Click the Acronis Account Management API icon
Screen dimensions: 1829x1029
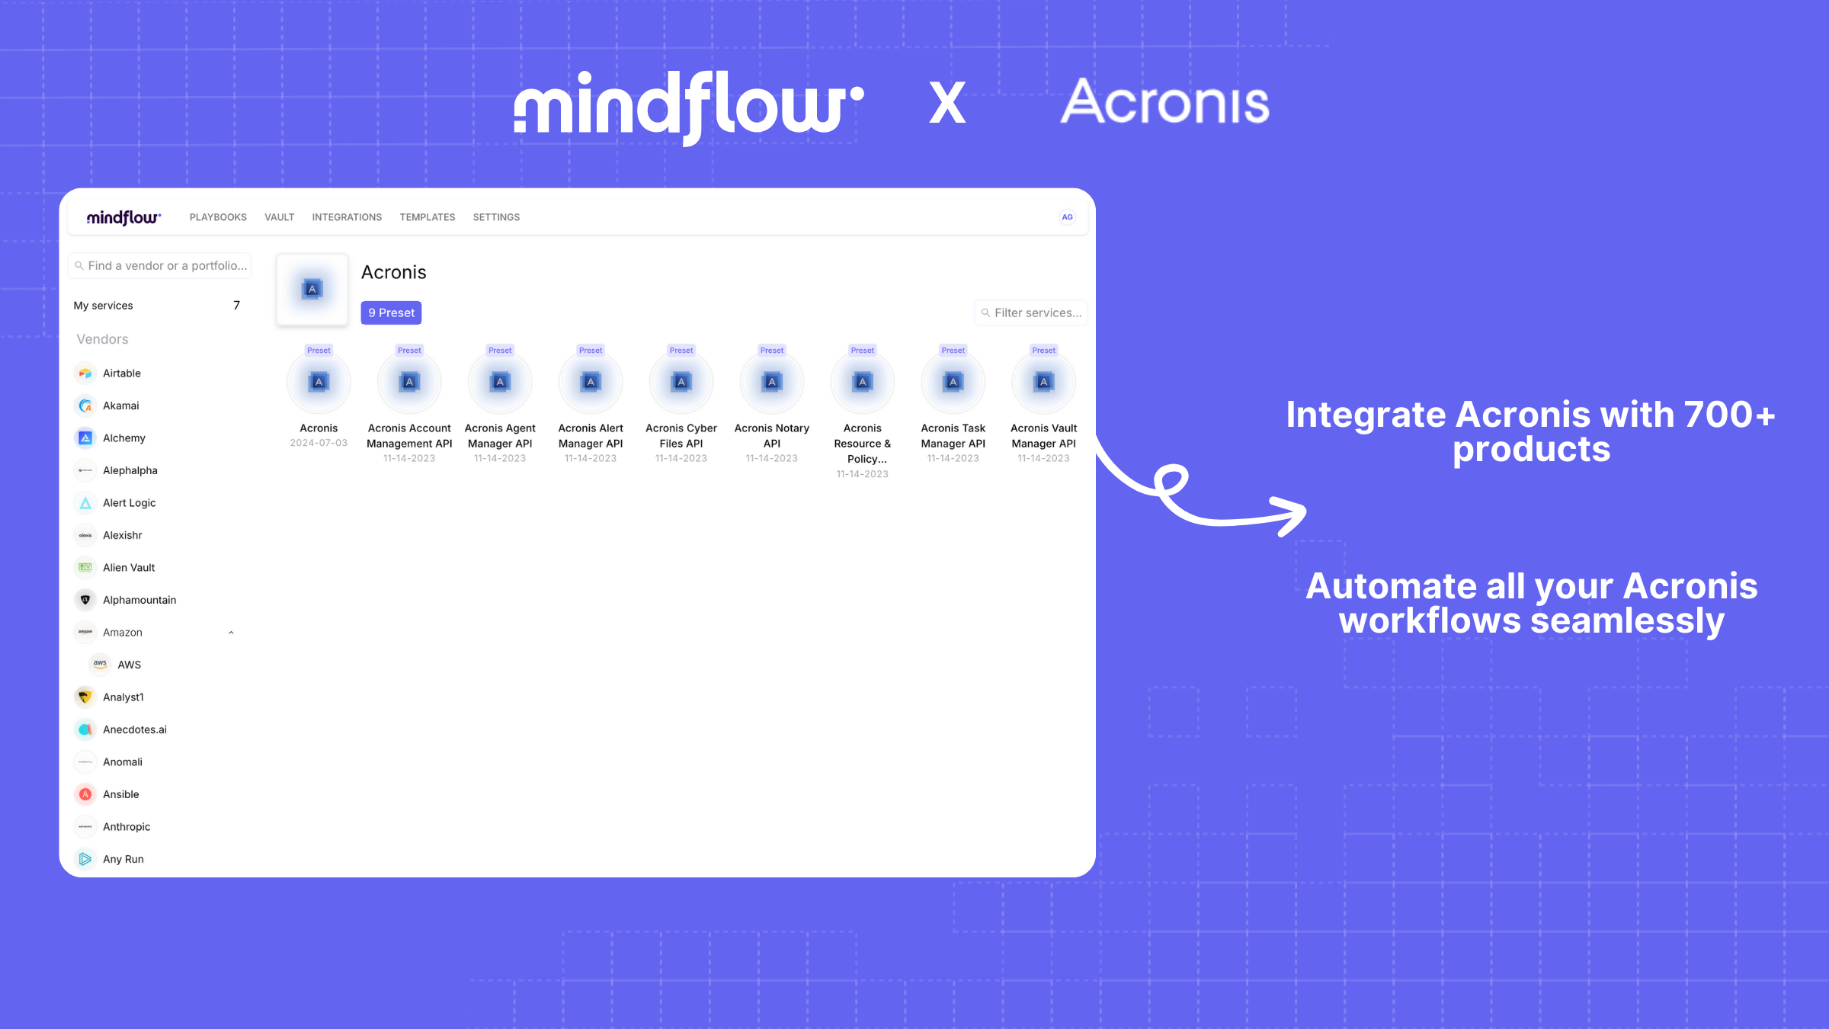[409, 380]
